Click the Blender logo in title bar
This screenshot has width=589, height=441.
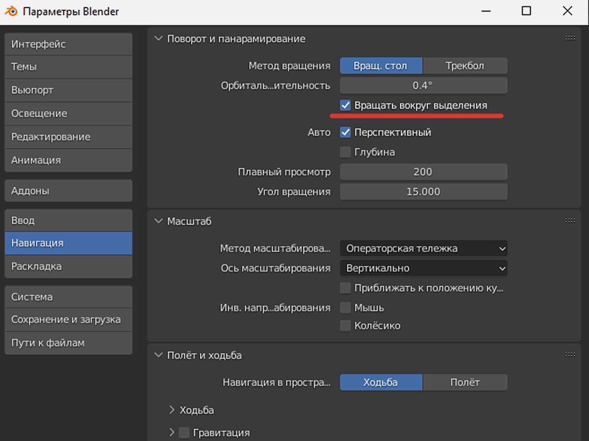(11, 11)
